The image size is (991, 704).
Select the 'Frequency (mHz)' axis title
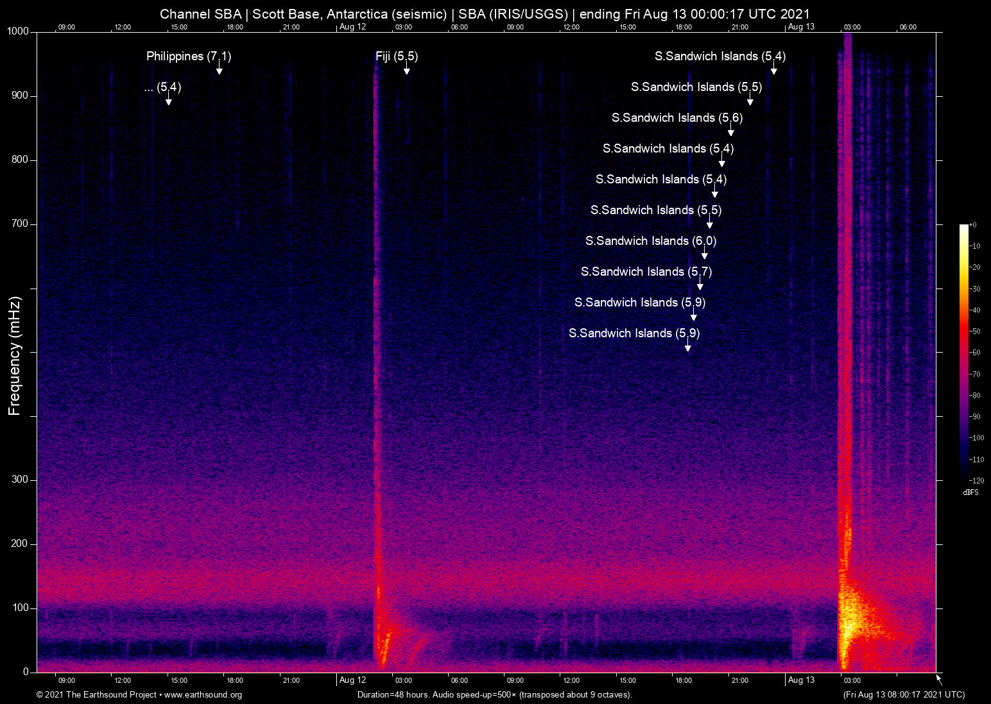[x=14, y=356]
